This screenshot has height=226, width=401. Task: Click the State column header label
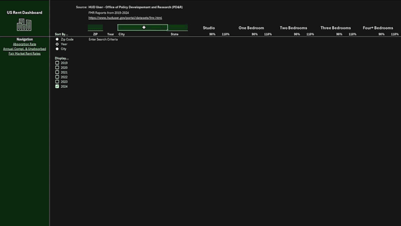coord(174,34)
